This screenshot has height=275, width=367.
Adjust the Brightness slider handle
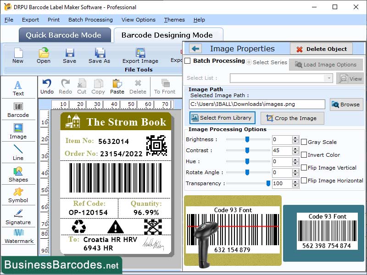tap(247, 139)
